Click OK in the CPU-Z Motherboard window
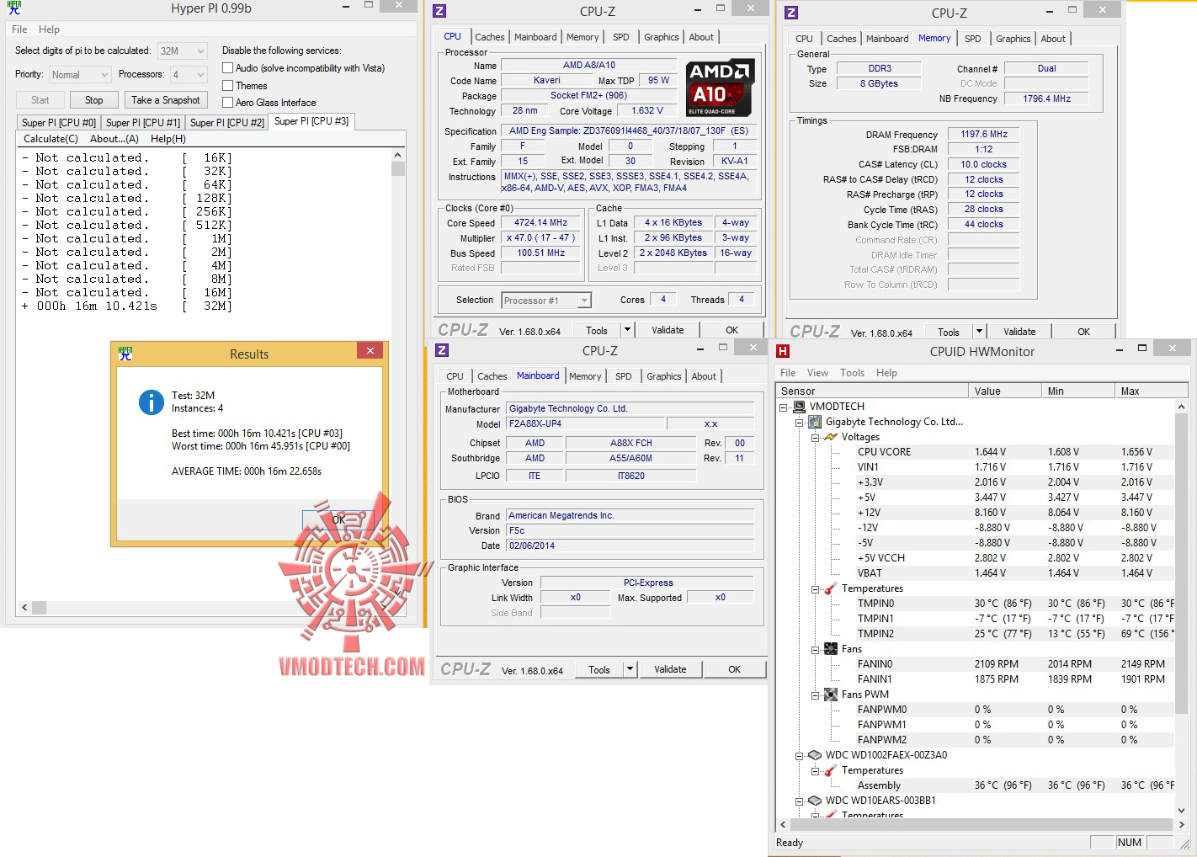Screen dimensions: 1197x857 (734, 669)
